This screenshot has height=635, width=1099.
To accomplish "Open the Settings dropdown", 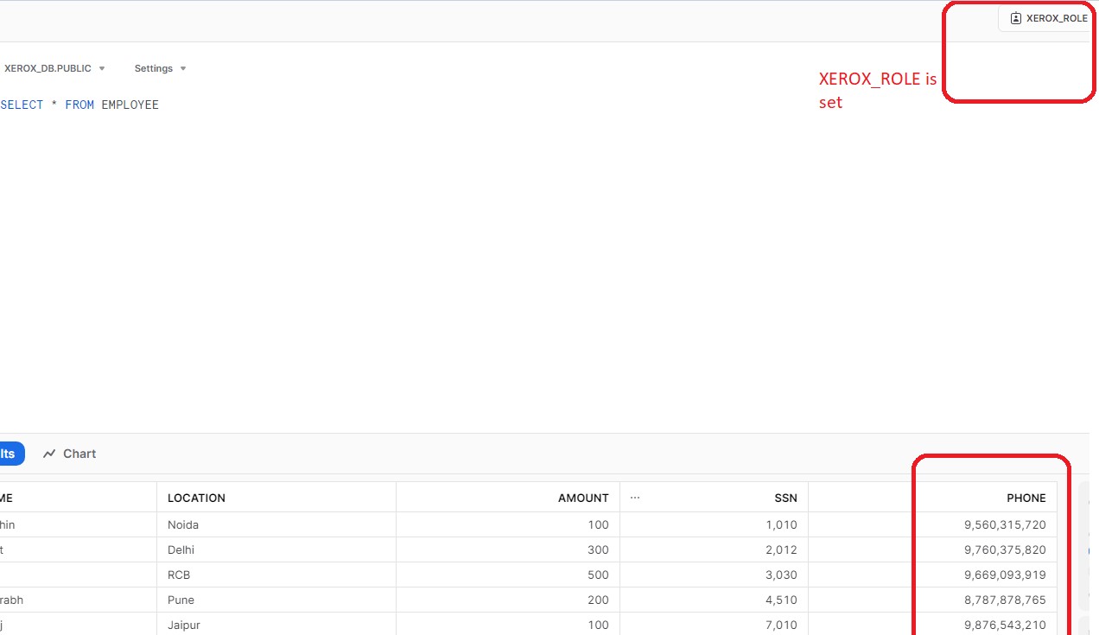I will point(160,68).
